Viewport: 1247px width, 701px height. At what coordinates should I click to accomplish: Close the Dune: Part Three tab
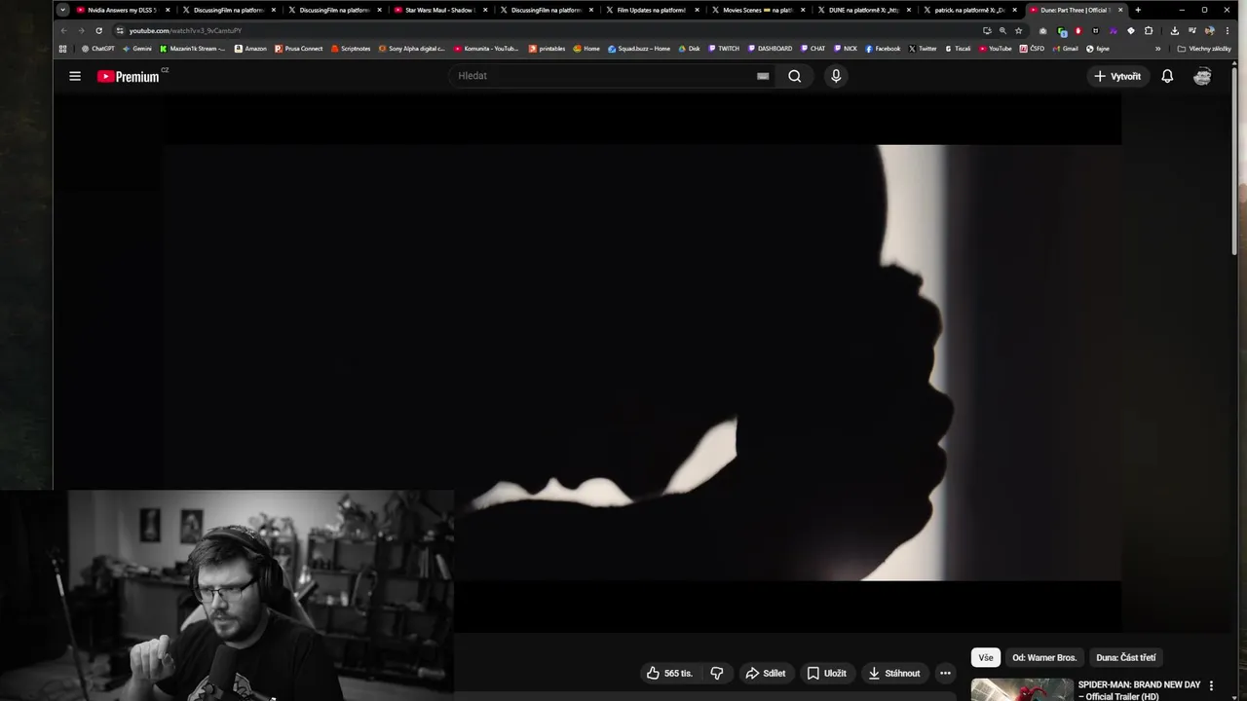point(1120,10)
